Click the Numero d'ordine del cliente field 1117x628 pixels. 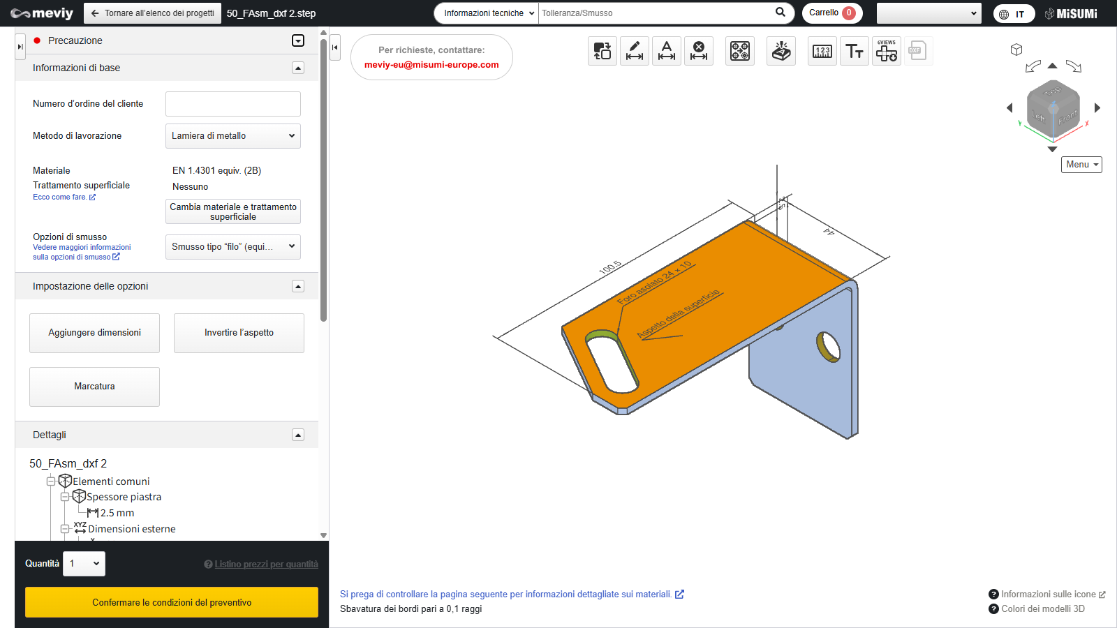coord(233,104)
